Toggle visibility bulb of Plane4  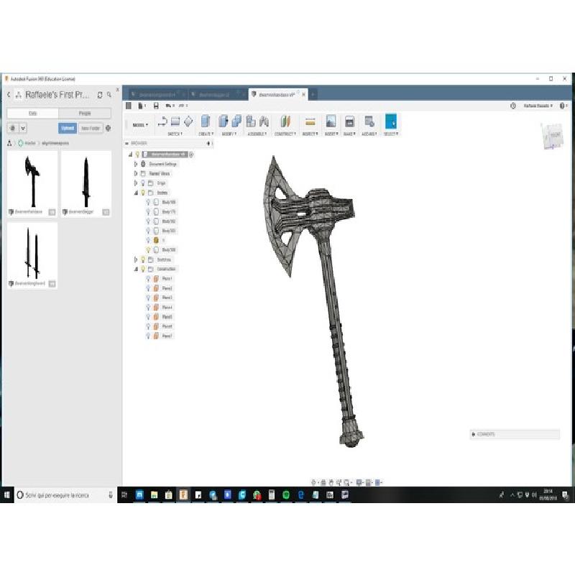pyautogui.click(x=149, y=308)
